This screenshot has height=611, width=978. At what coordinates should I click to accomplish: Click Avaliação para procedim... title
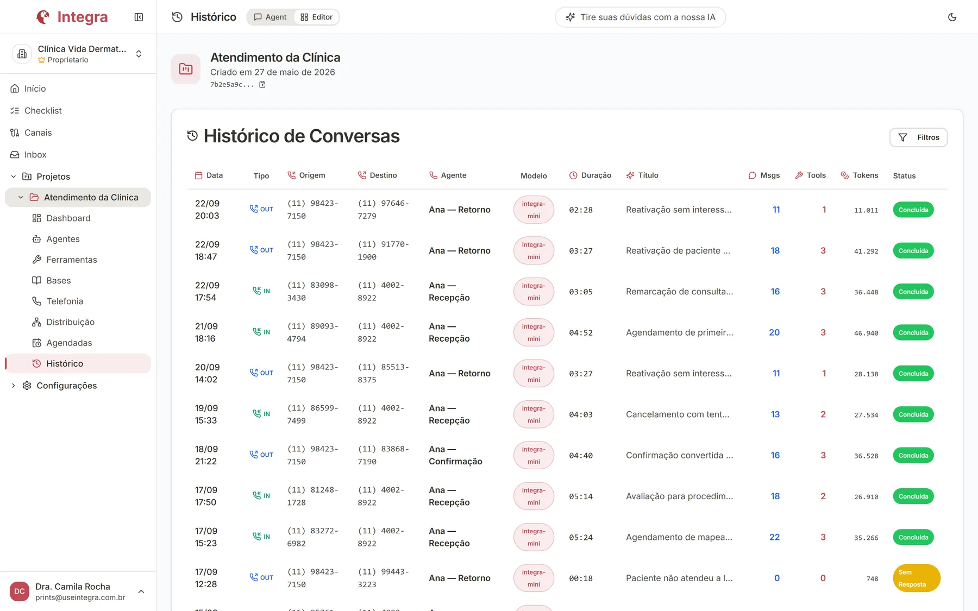tap(679, 496)
